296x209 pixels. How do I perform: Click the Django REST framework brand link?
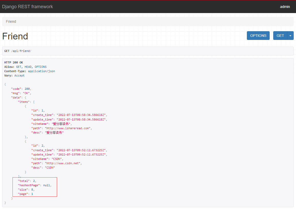point(27,7)
